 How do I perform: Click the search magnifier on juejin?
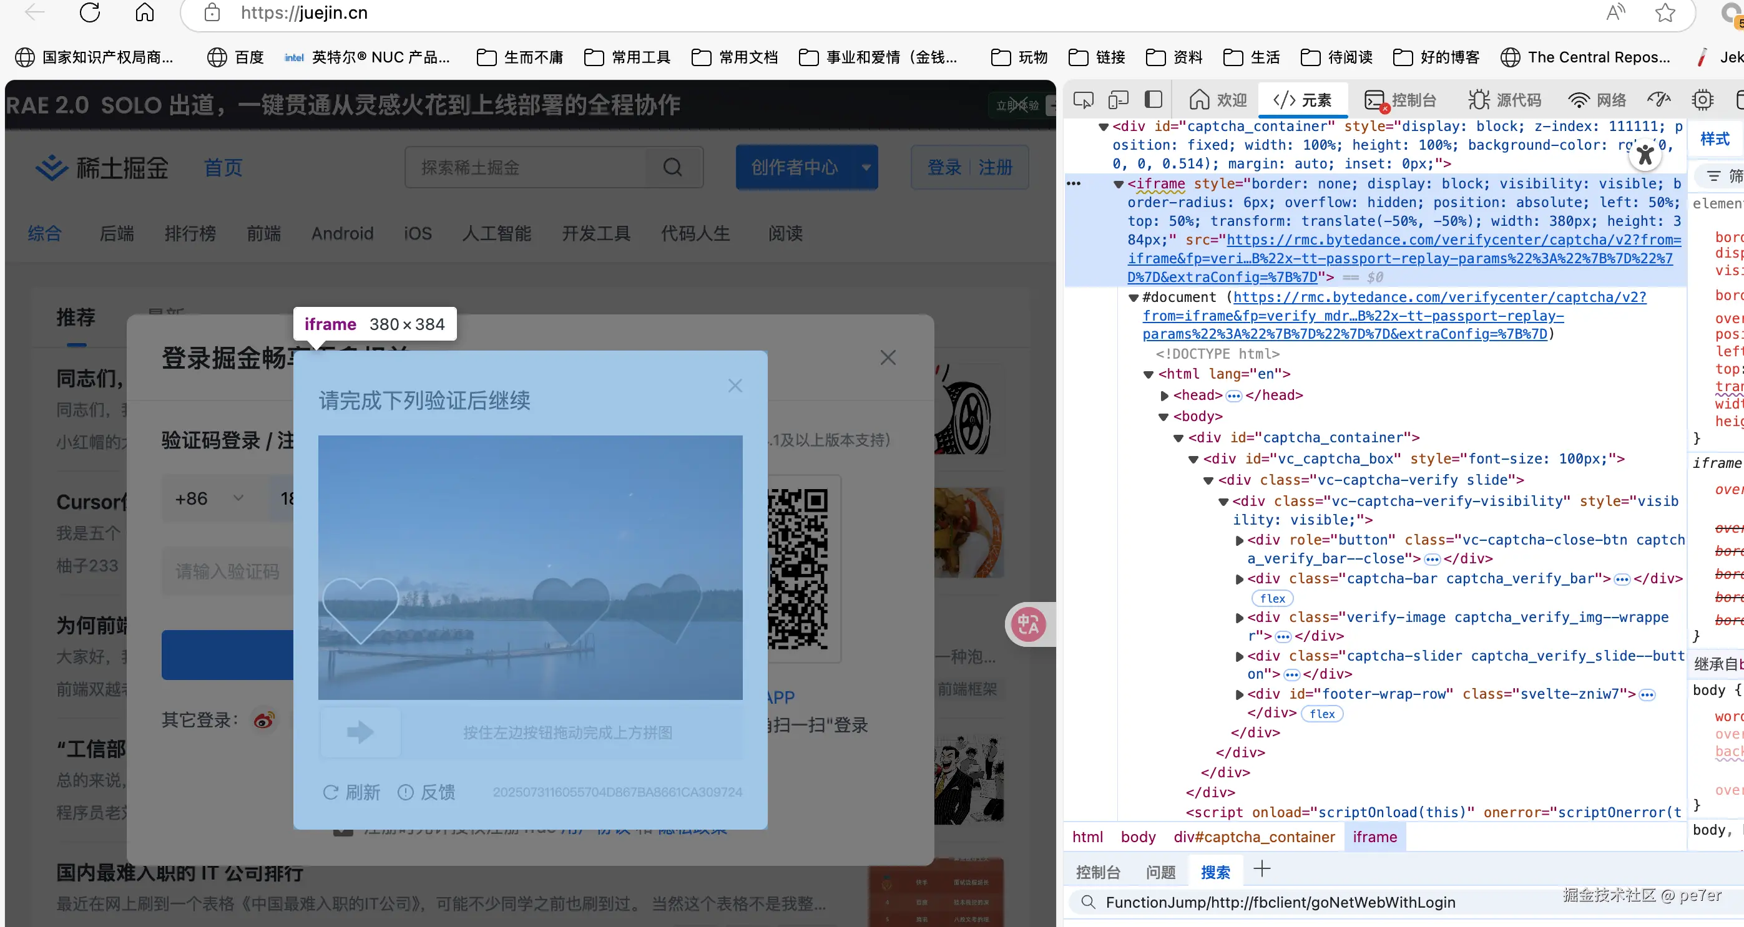(672, 167)
